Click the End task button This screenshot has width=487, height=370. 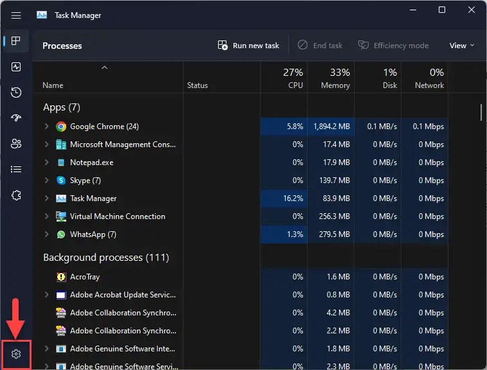pyautogui.click(x=320, y=46)
